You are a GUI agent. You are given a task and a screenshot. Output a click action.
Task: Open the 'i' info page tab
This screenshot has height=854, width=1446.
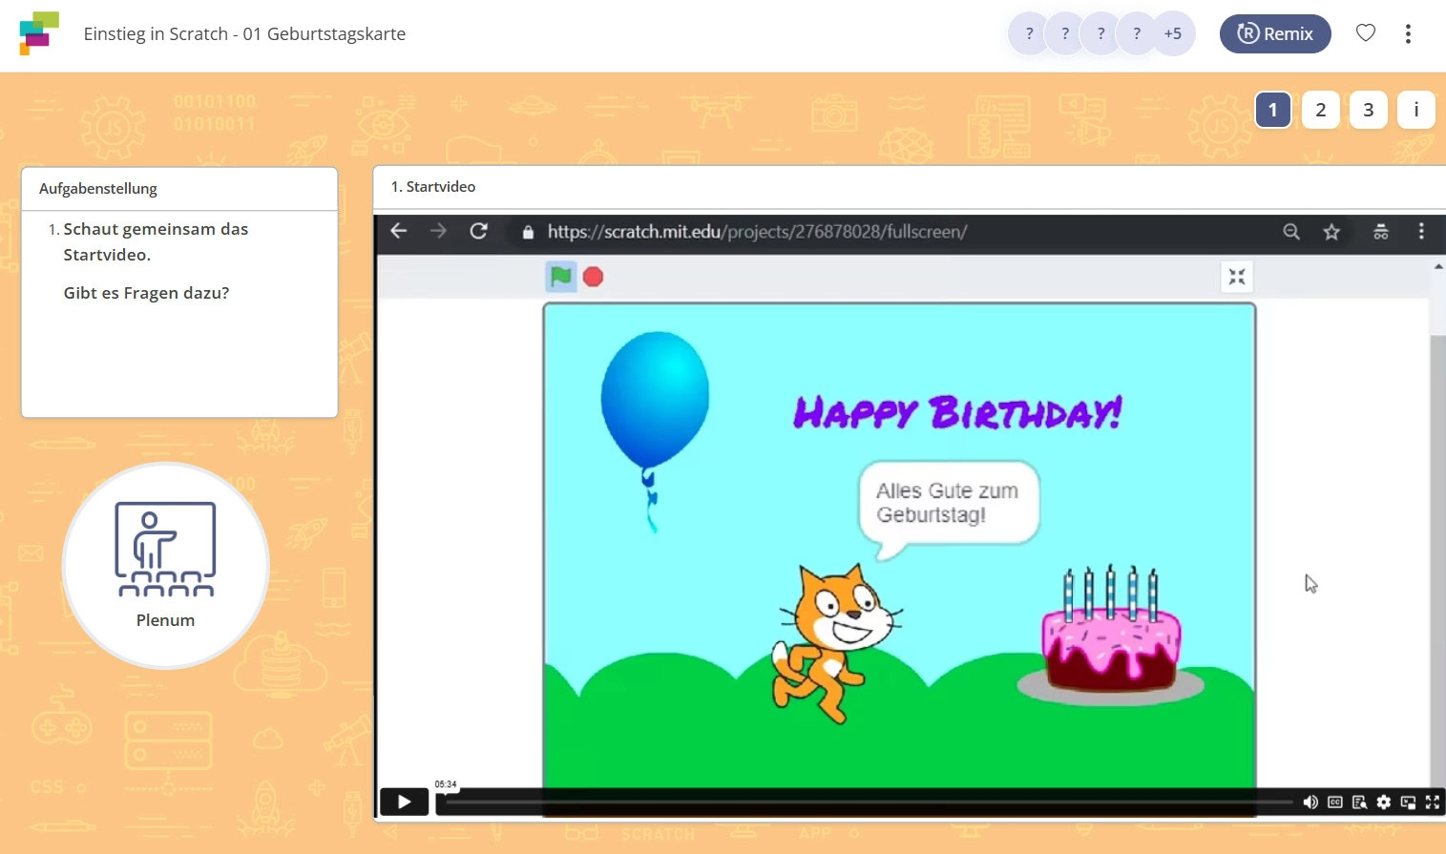click(1416, 110)
